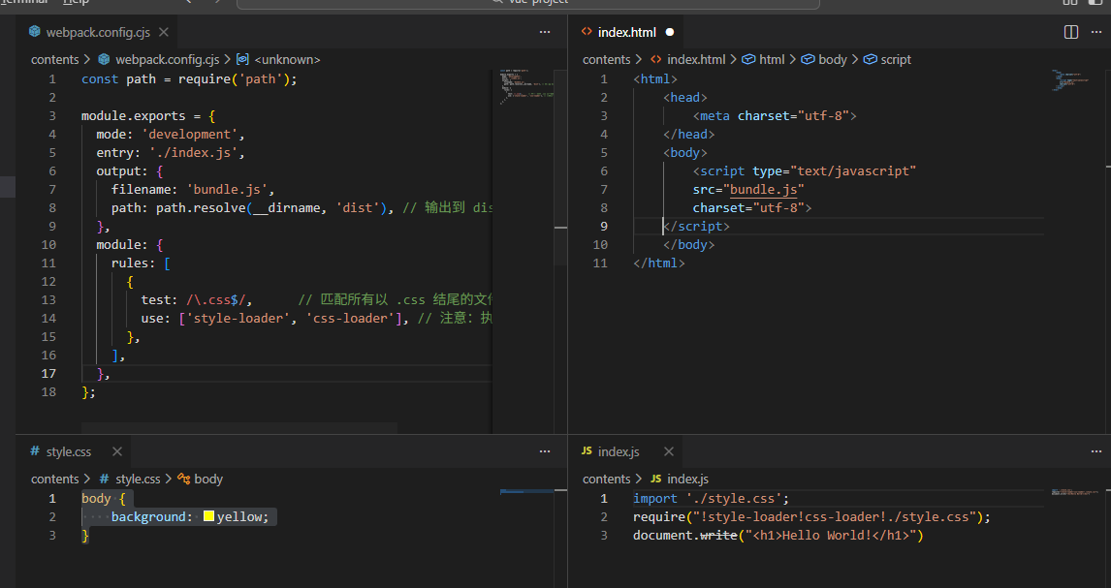Click the "test: /\.css$/" rule
This screenshot has width=1111, height=588.
196,300
